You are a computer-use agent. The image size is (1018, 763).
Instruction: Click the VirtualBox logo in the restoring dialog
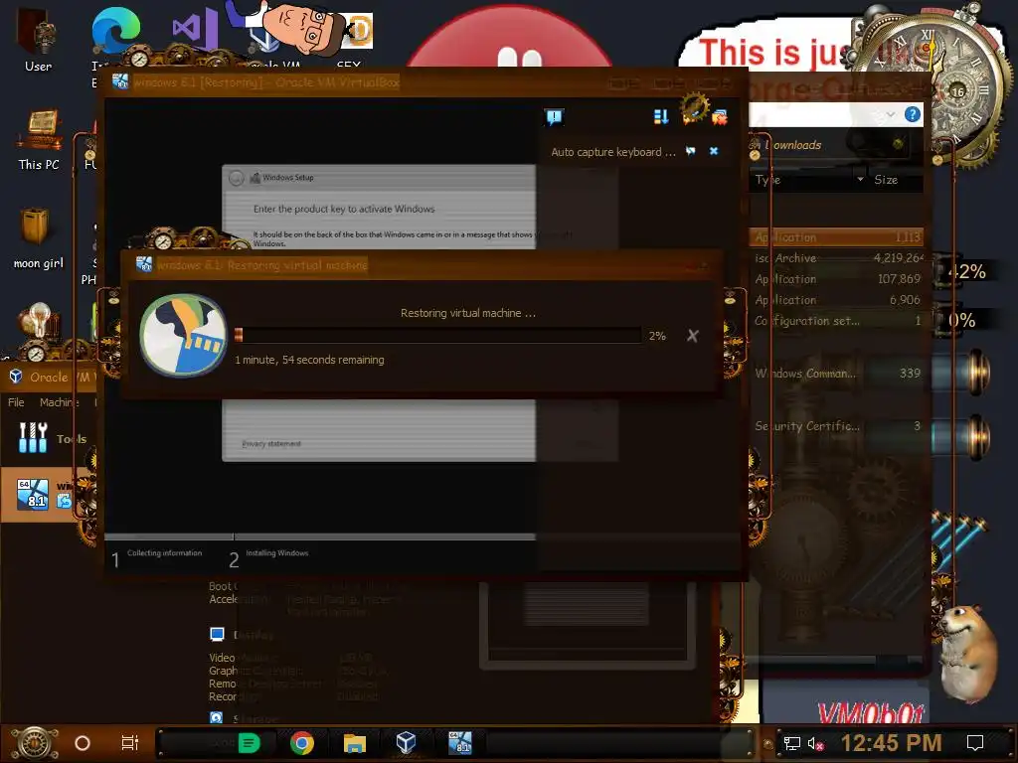click(184, 335)
